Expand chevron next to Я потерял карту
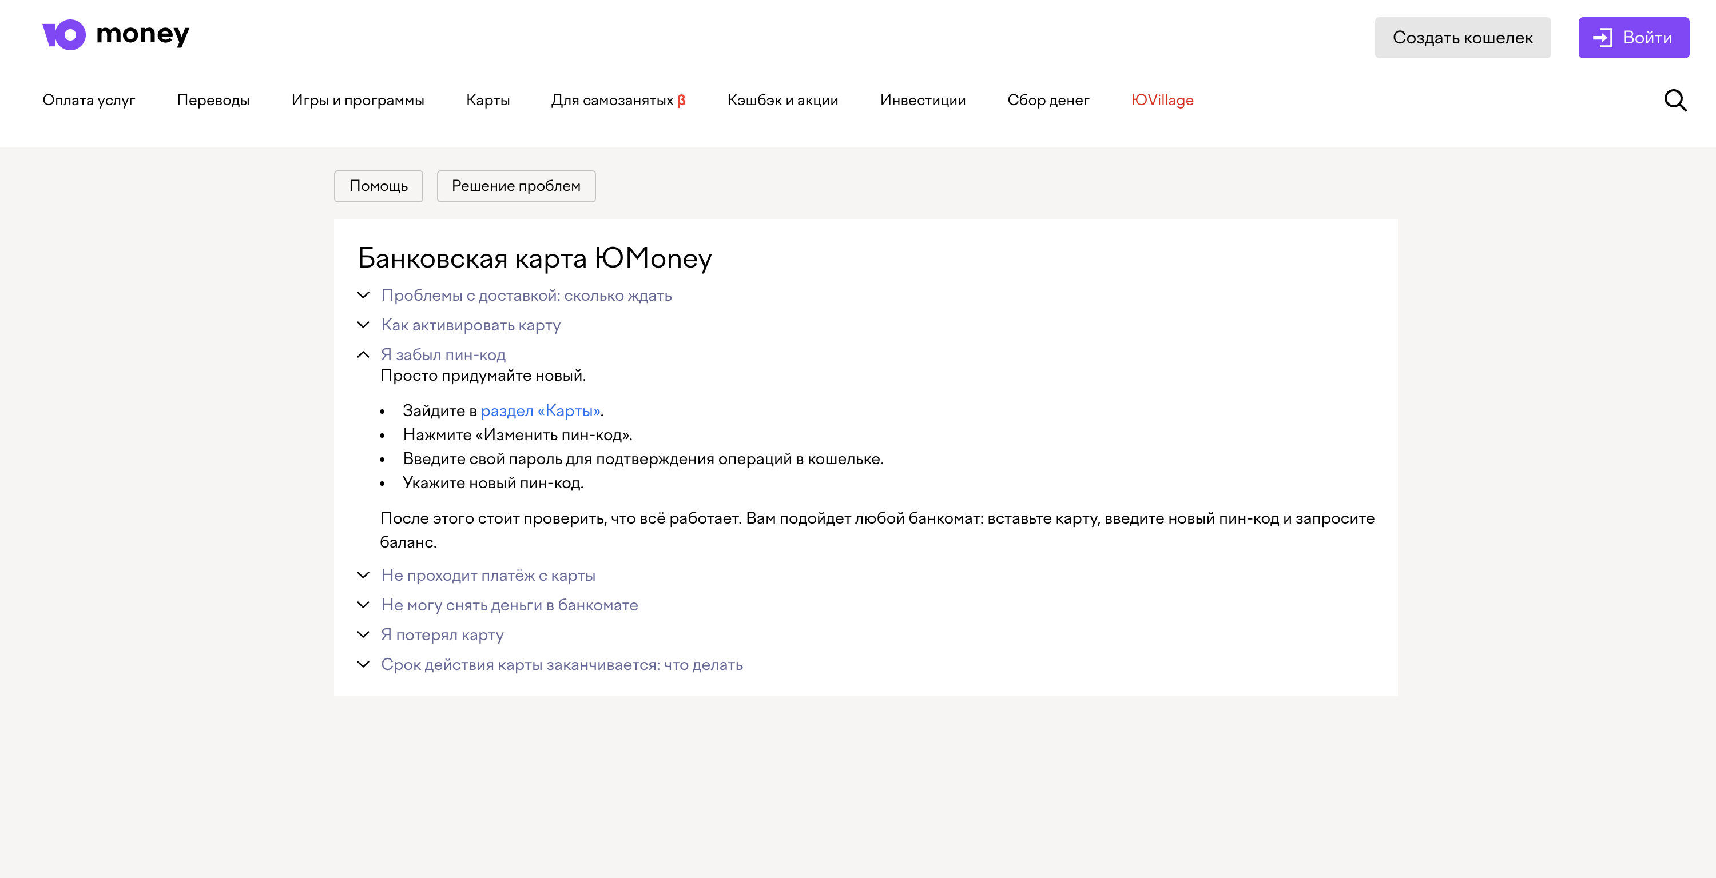The width and height of the screenshot is (1716, 878). click(x=363, y=635)
